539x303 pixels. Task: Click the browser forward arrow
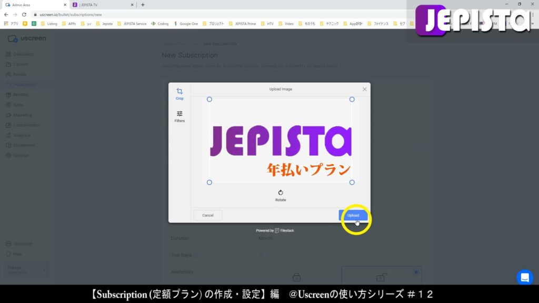click(x=15, y=15)
